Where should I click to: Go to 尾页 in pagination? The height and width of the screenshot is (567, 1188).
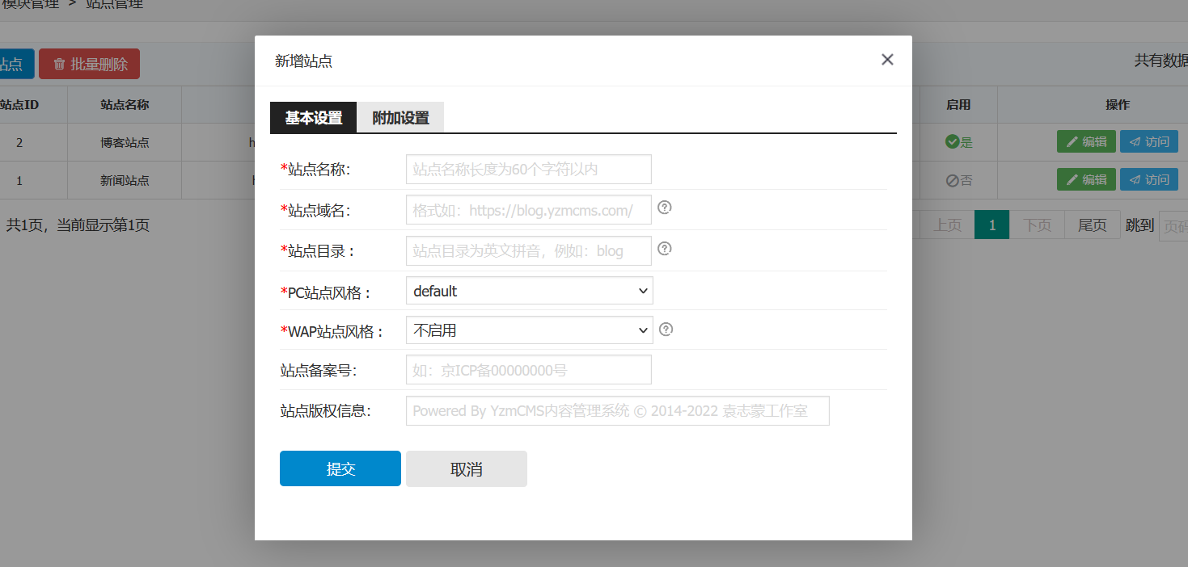tap(1092, 225)
